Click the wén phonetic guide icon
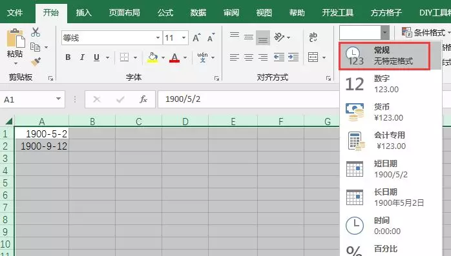Screen dimensions: 451x256 click(202, 57)
